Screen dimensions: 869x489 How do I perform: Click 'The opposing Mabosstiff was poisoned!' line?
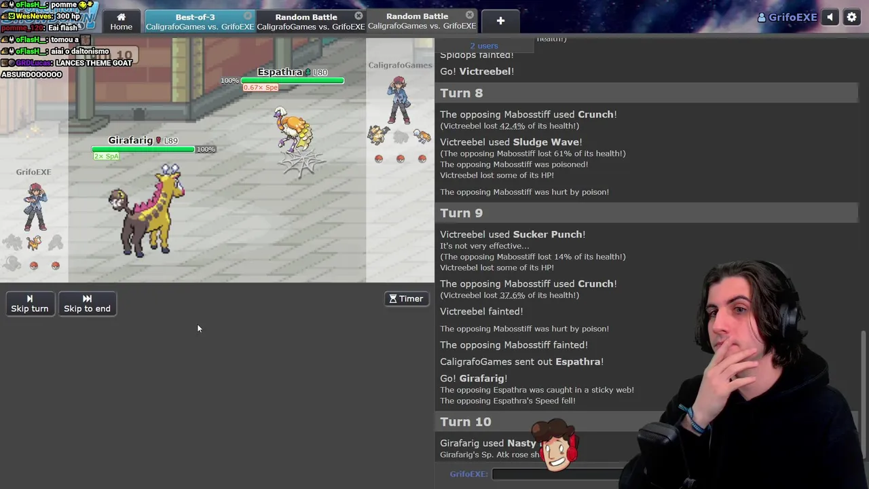(x=514, y=164)
